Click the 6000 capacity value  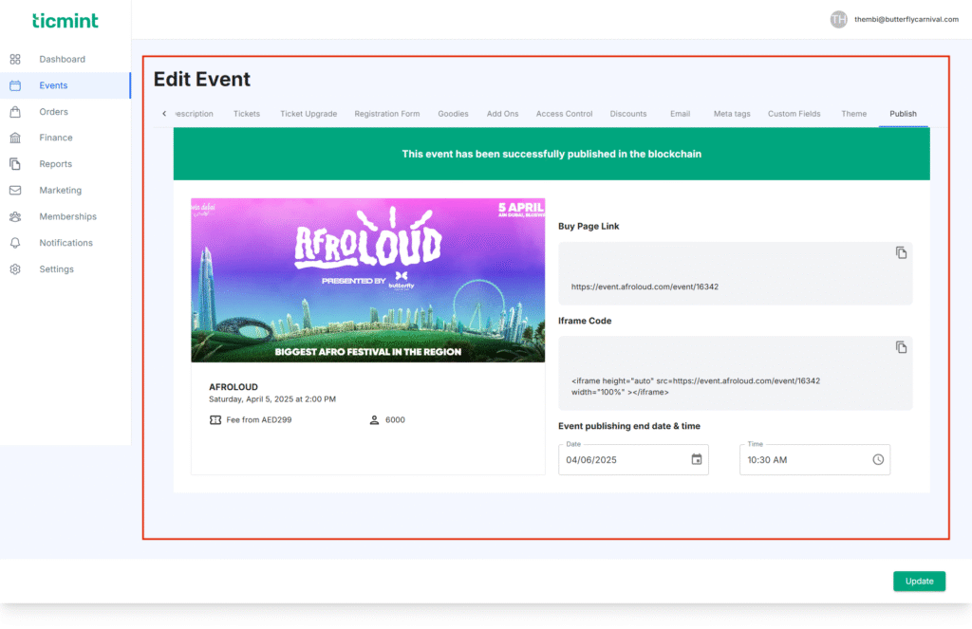[395, 419]
